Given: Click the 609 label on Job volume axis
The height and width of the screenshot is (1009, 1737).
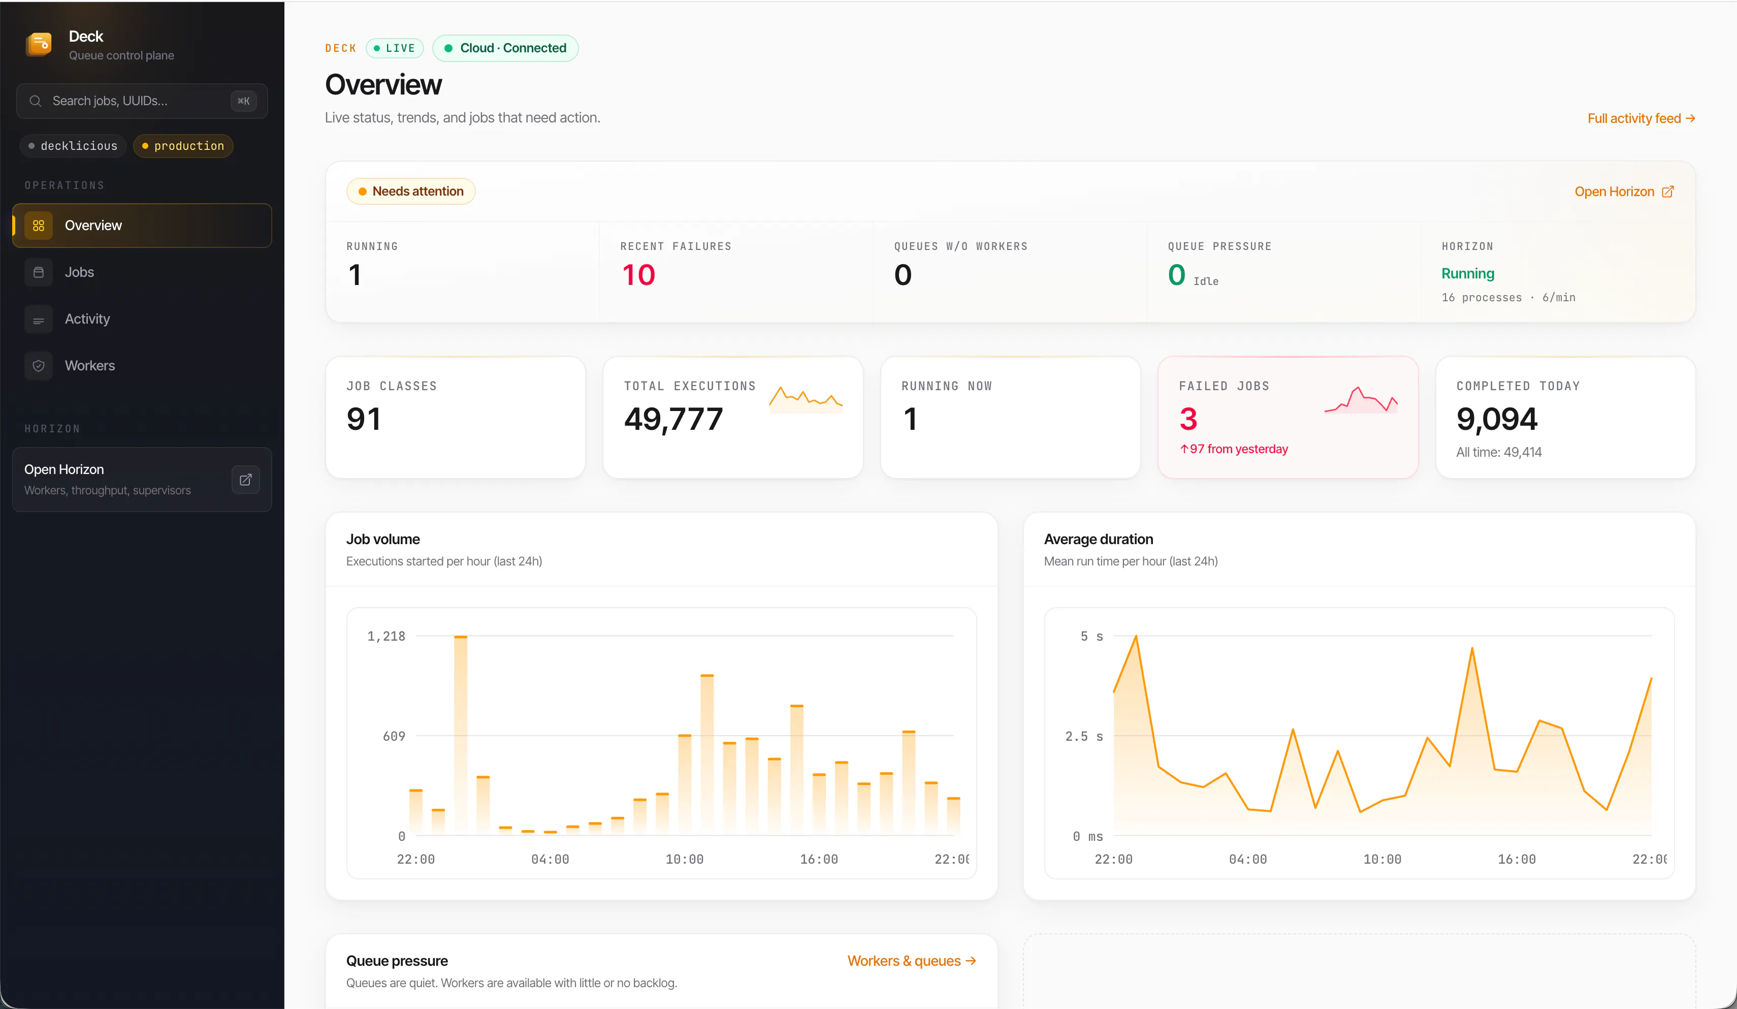Looking at the screenshot, I should pos(394,737).
